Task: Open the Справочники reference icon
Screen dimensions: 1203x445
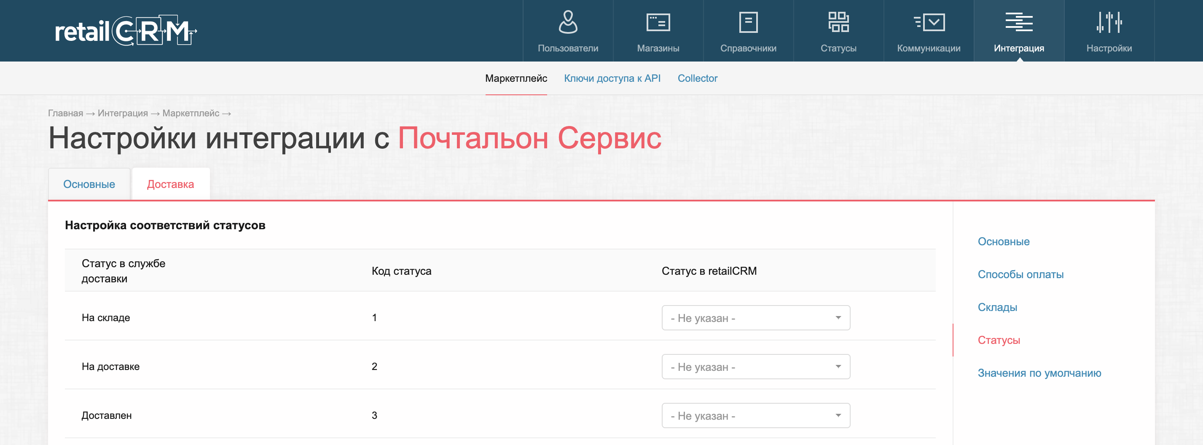Action: coord(748,22)
